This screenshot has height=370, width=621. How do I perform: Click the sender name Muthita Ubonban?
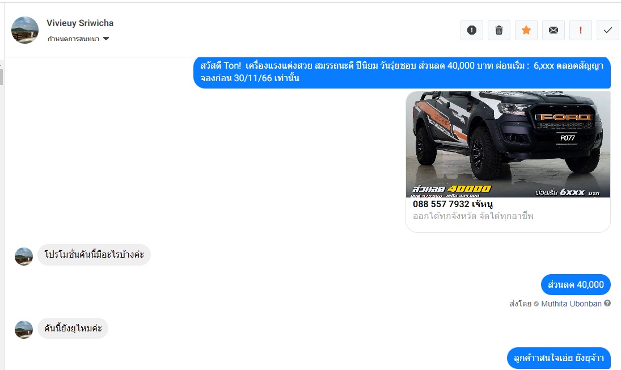tap(571, 304)
